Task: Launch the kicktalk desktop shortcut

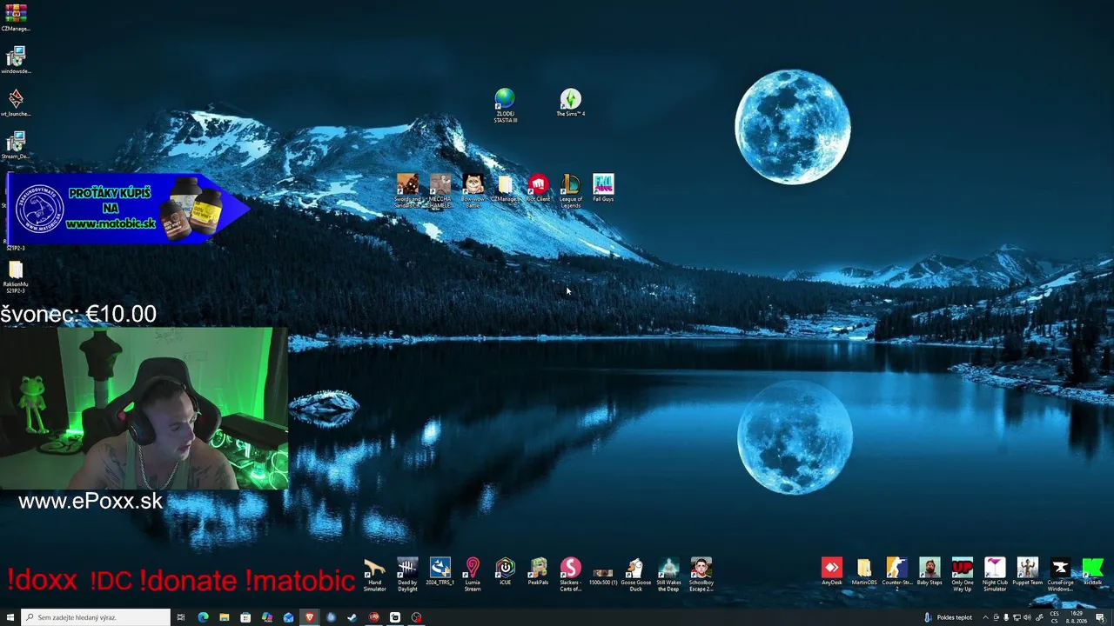Action: 1092,572
